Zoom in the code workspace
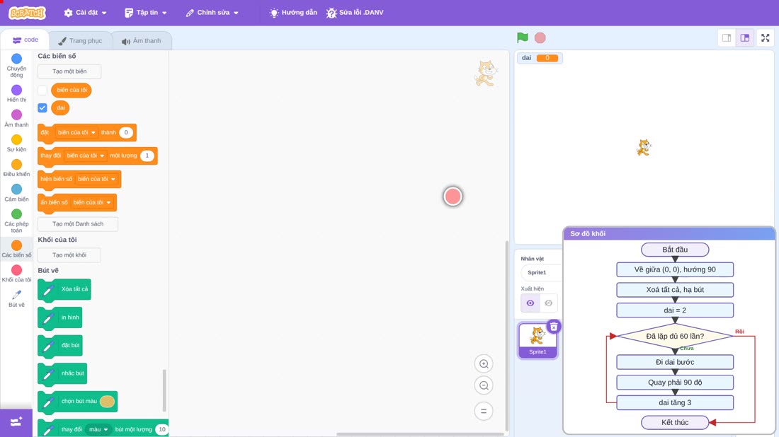This screenshot has height=437, width=779. (484, 364)
